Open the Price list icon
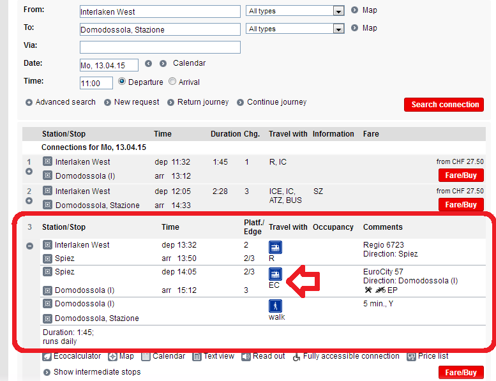This screenshot has height=381, width=496. pyautogui.click(x=411, y=357)
